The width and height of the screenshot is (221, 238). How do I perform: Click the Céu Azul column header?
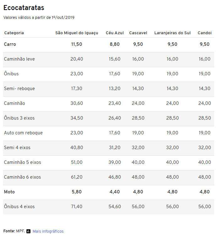click(115, 33)
